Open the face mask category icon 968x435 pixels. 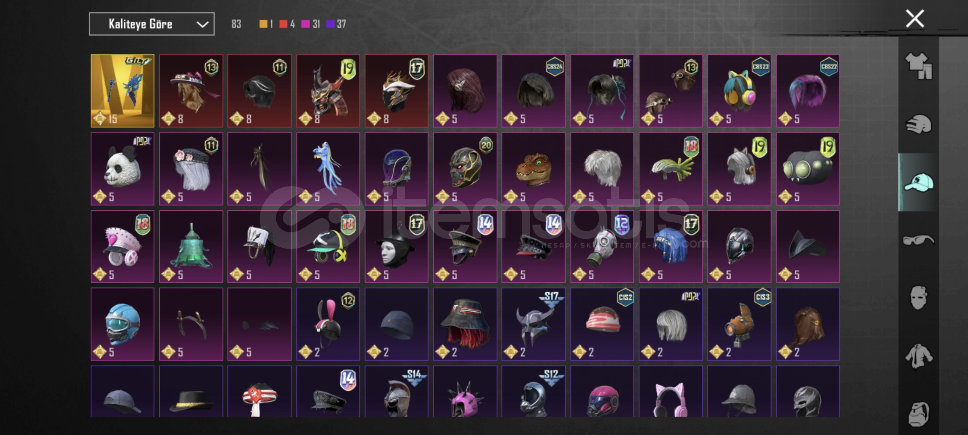tap(919, 298)
